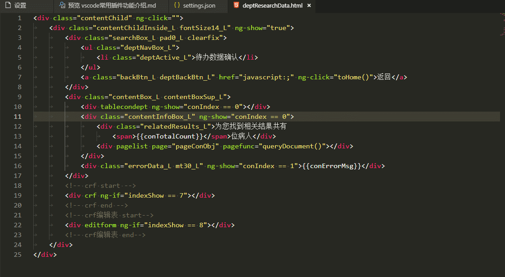This screenshot has height=277, width=505.
Task: Click 位病人 text on line 13
Action: click(x=242, y=136)
